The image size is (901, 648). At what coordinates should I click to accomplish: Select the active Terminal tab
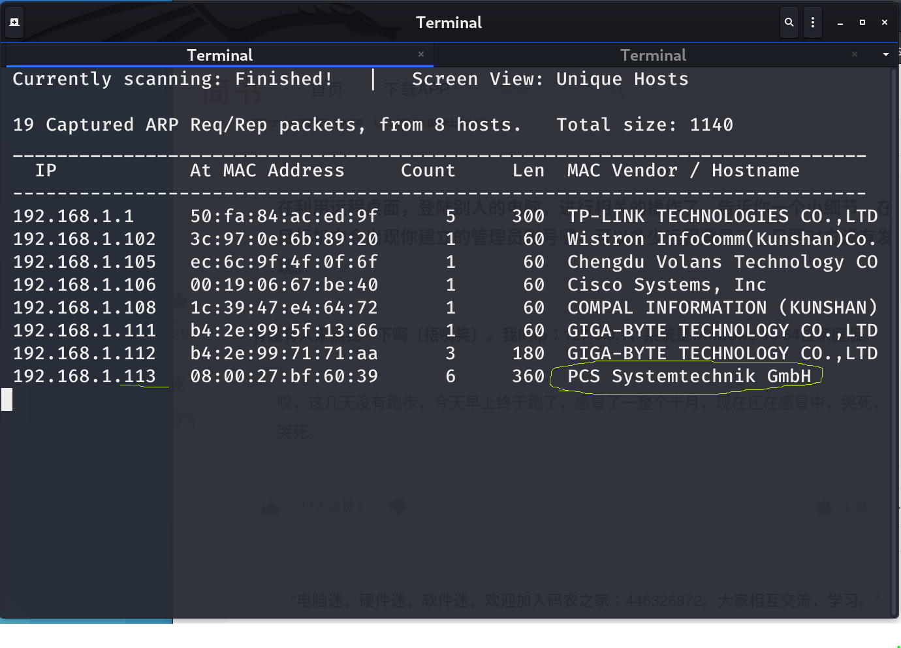point(219,56)
